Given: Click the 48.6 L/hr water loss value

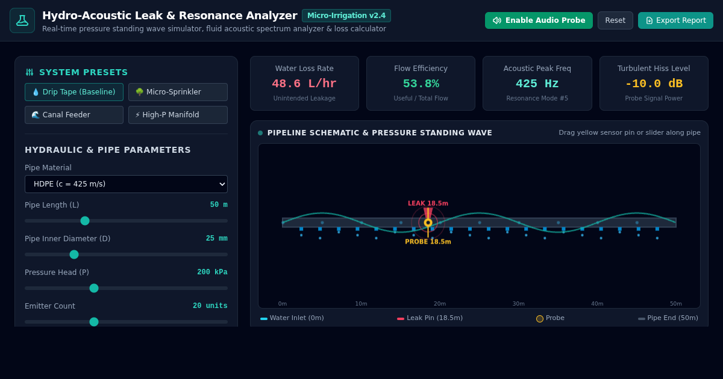Looking at the screenshot, I should click(x=304, y=84).
